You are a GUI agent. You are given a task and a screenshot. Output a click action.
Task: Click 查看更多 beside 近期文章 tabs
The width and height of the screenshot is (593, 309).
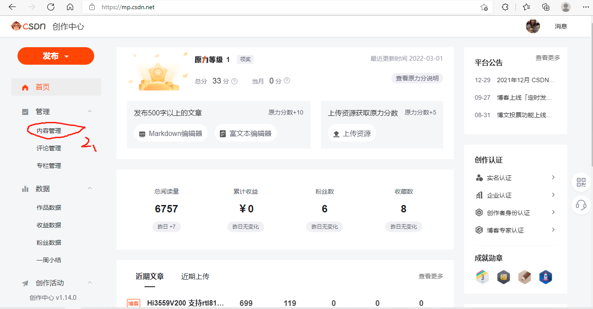(431, 276)
